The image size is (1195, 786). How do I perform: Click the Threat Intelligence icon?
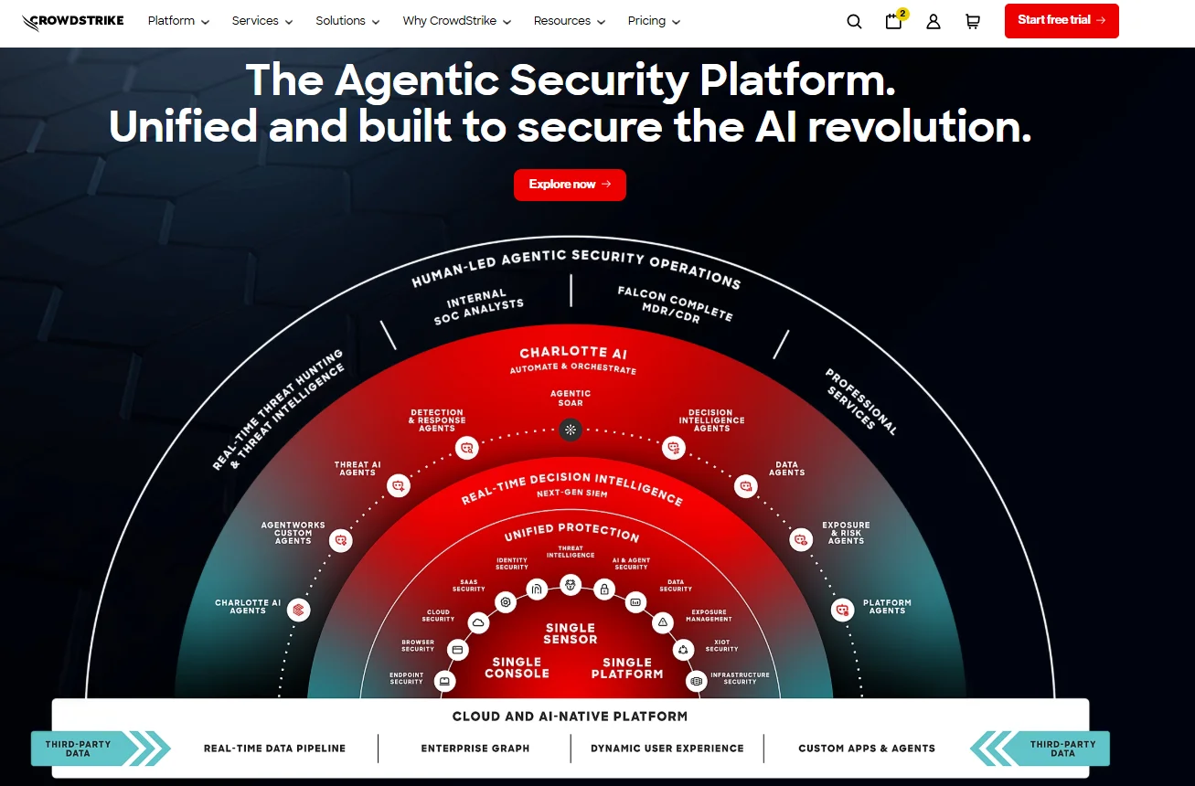point(571,585)
